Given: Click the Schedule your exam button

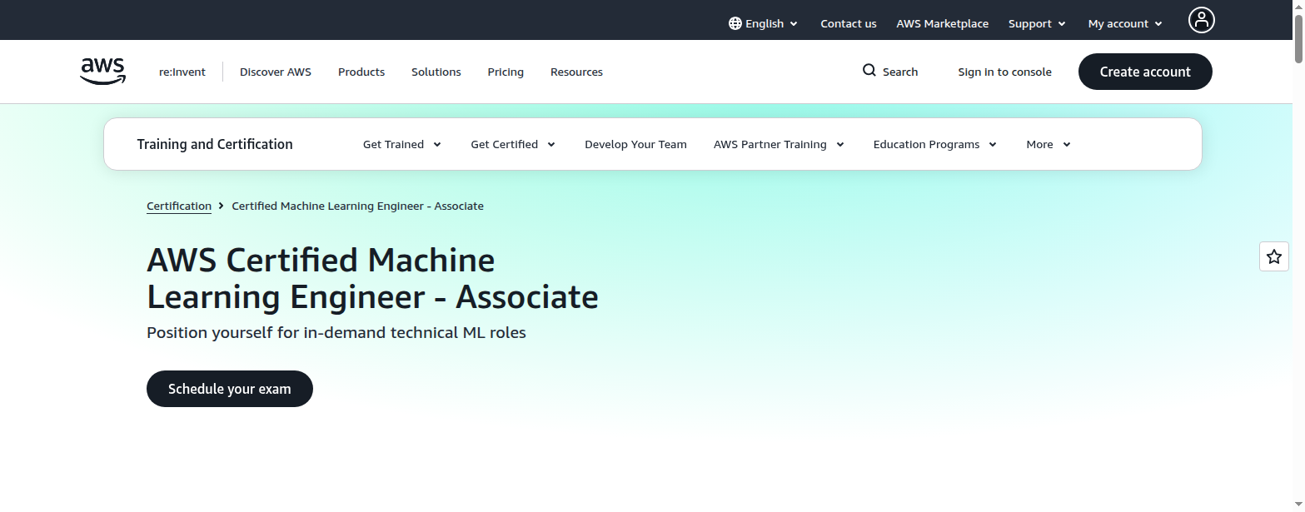Looking at the screenshot, I should point(230,389).
